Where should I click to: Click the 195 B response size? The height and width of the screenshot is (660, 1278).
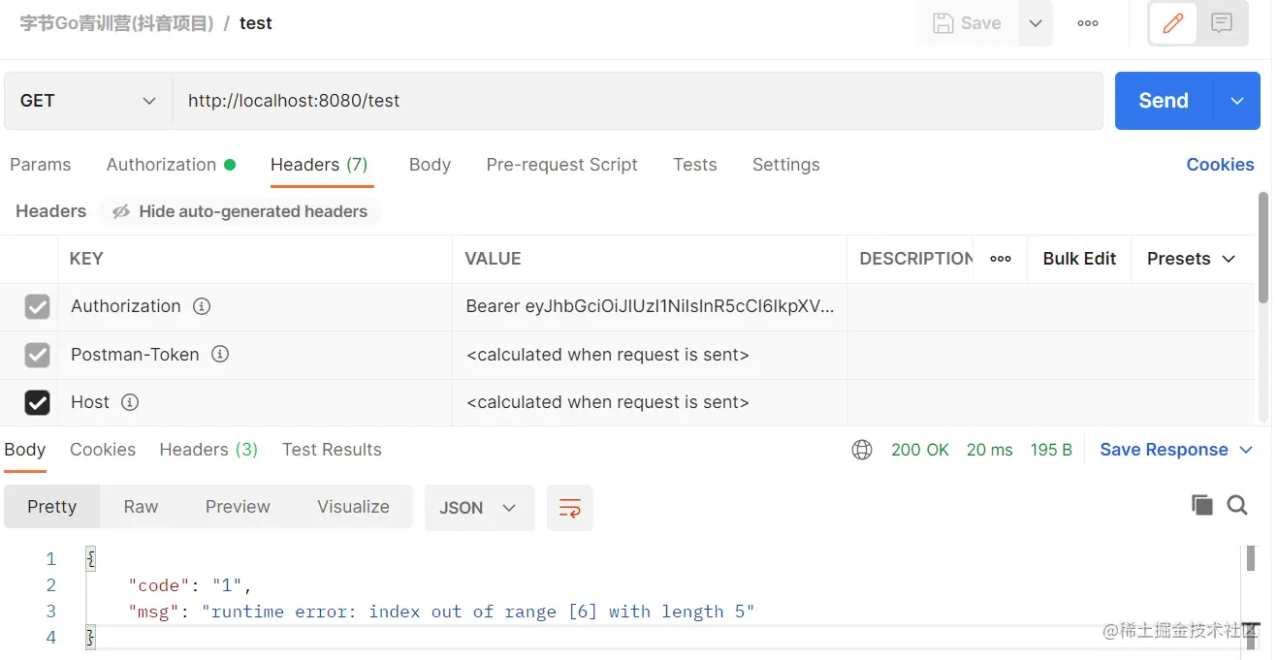(x=1051, y=450)
